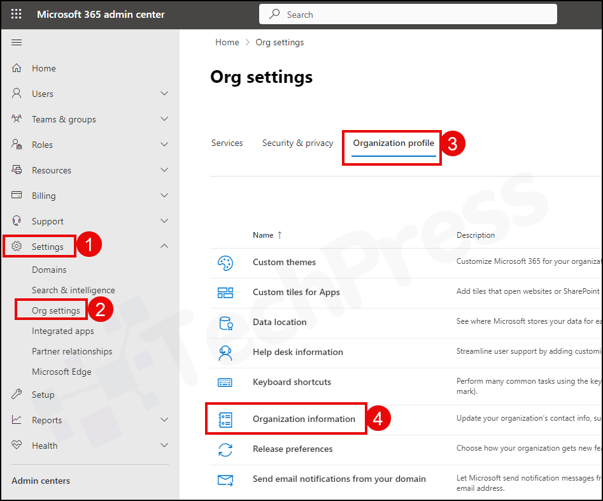Click the Custom themes palette icon

pyautogui.click(x=225, y=263)
